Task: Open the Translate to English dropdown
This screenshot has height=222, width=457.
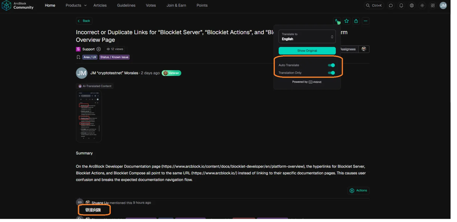Action: click(x=307, y=37)
